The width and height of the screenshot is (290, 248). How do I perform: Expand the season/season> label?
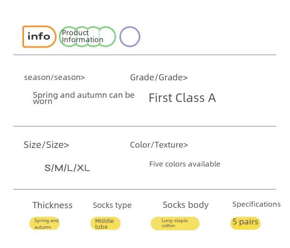coord(55,77)
